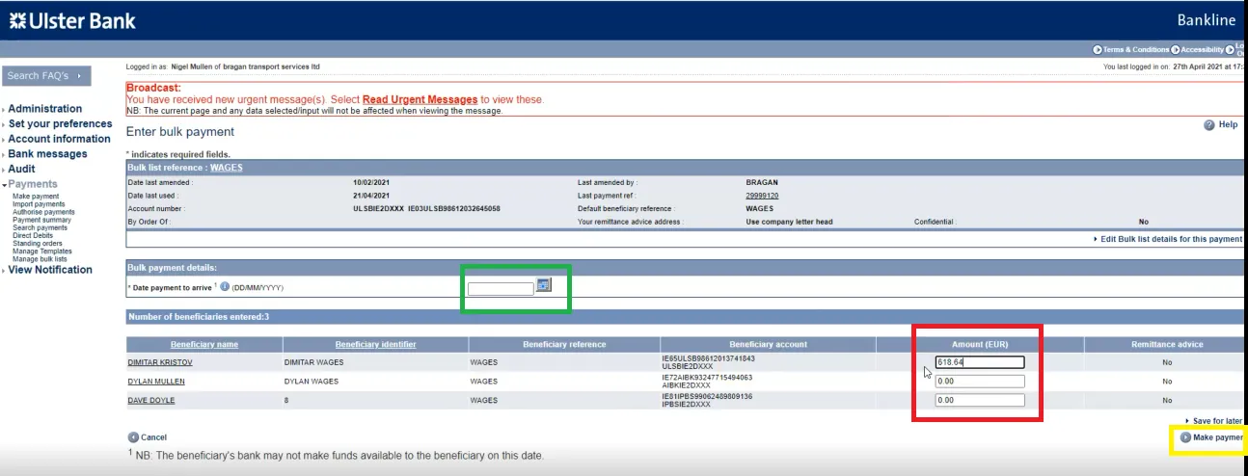Click the Date payment to arrive field
The height and width of the screenshot is (476, 1248).
click(x=501, y=288)
